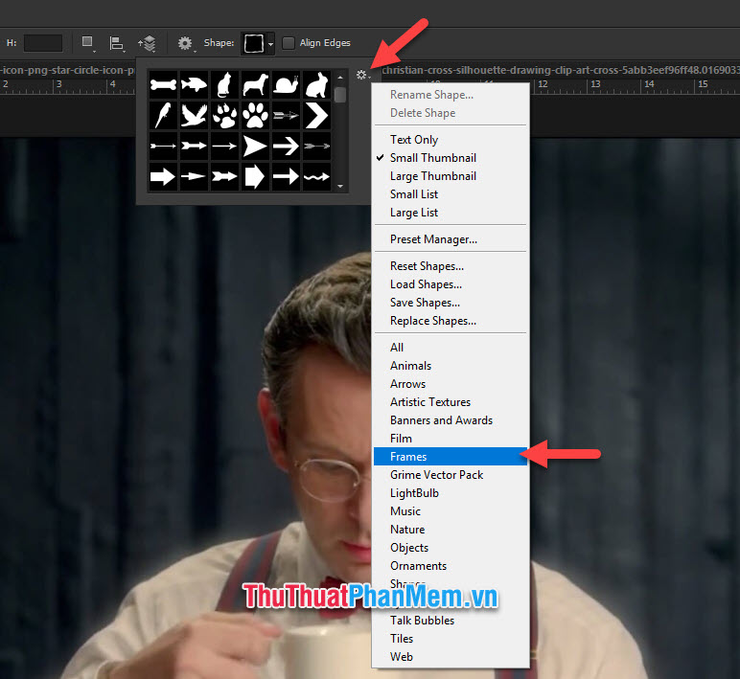
Task: Select the rounded dog paw print shape
Action: [255, 116]
